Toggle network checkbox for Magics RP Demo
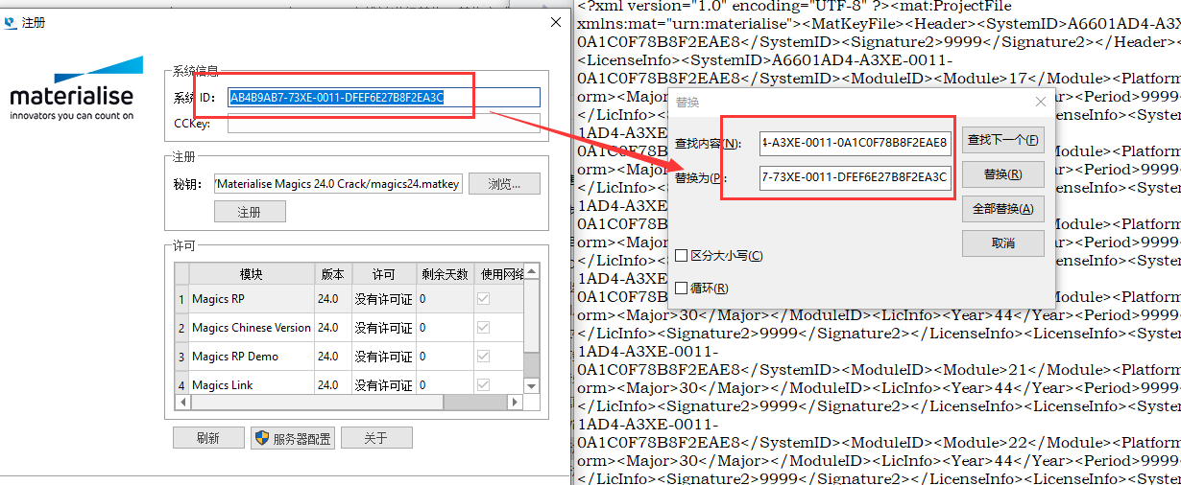 pos(484,357)
